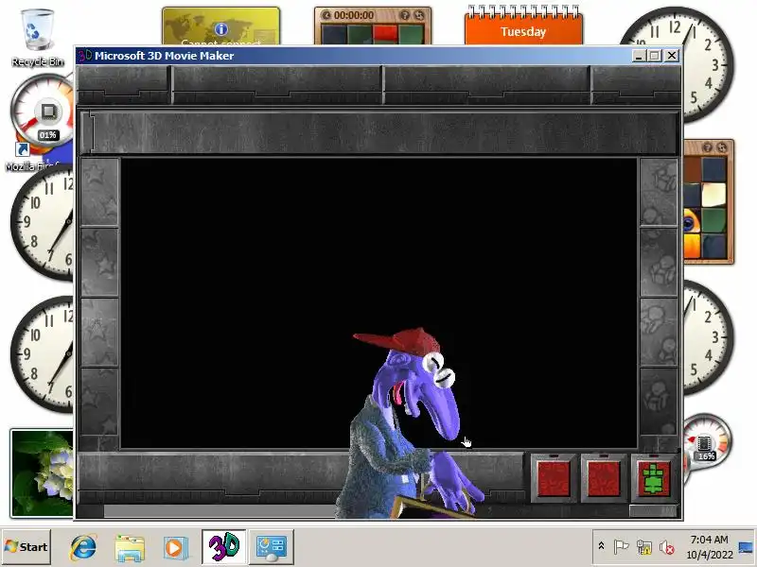Open the Tuesday calendar gadget
The width and height of the screenshot is (757, 567).
click(x=523, y=26)
